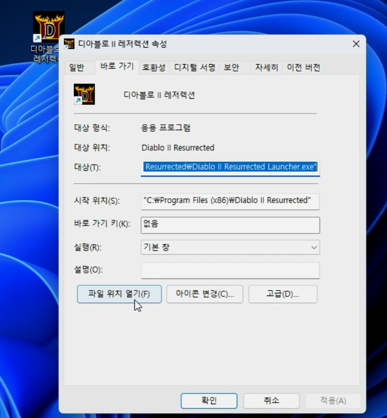Screen dimensions: 387x418
Task: Click the 시작 위치(S) field
Action: point(230,201)
